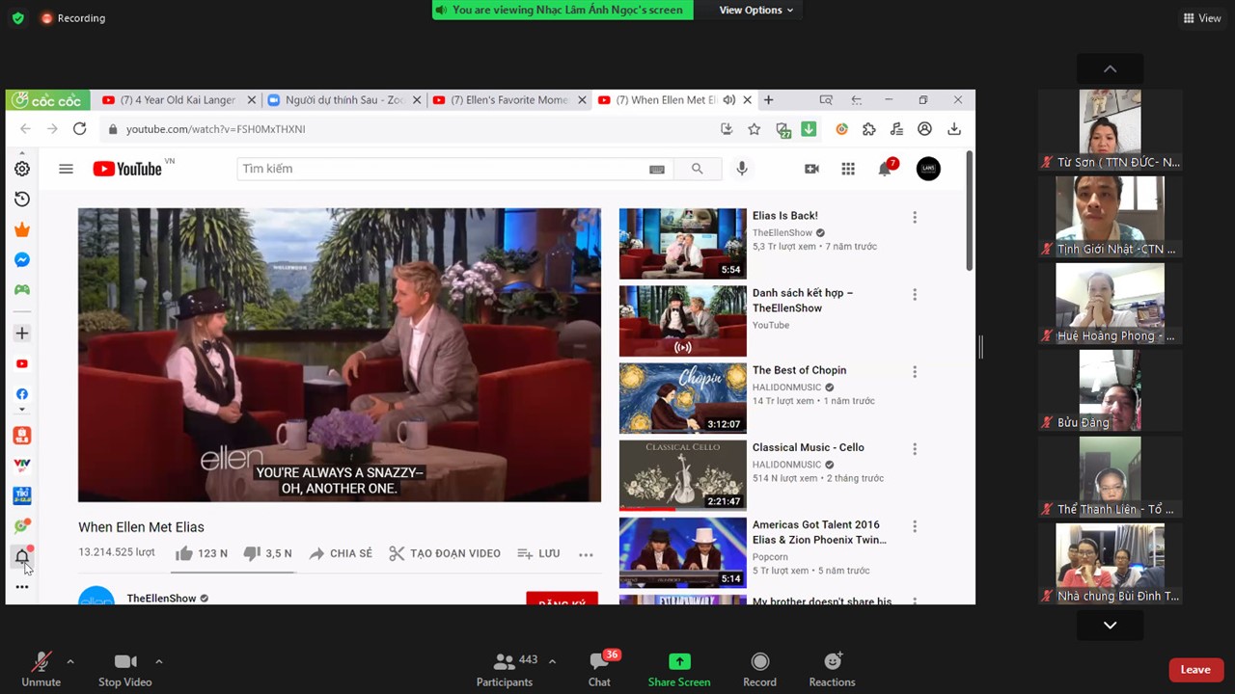This screenshot has height=694, width=1235.
Task: Open the green Zoom encryption shield
Action: click(17, 18)
